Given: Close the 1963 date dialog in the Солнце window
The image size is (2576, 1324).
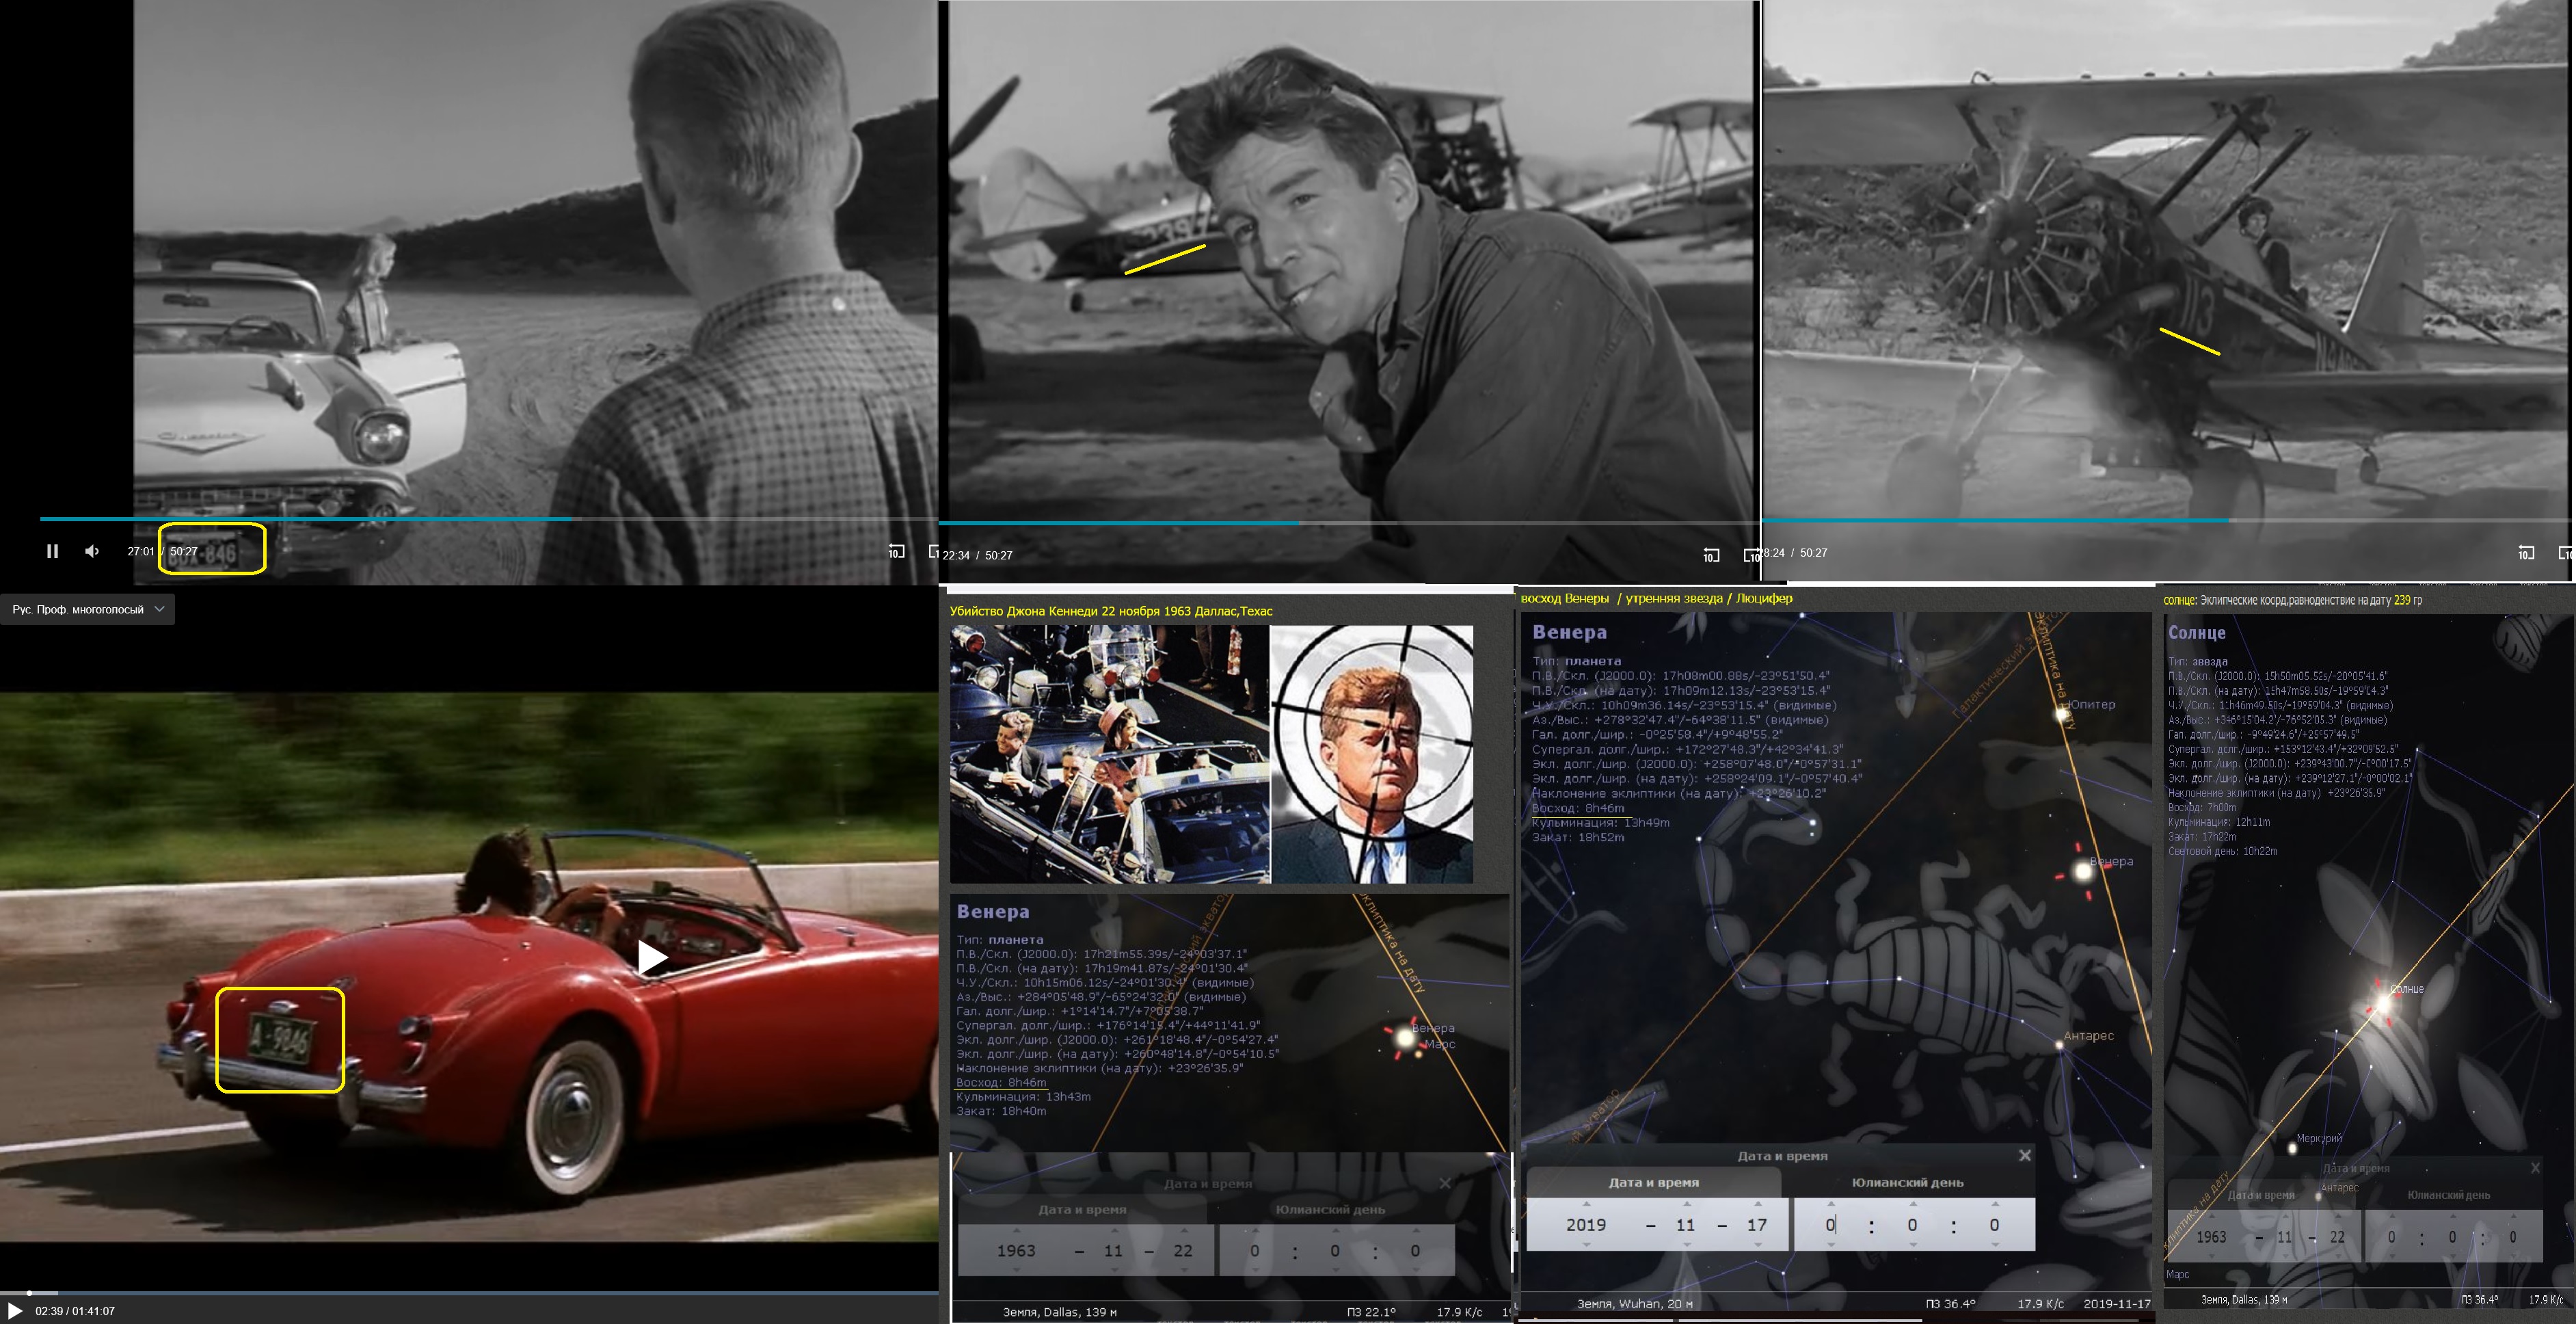Looking at the screenshot, I should coord(2535,1168).
